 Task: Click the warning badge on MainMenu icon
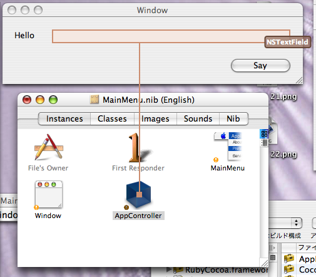pyautogui.click(x=216, y=160)
